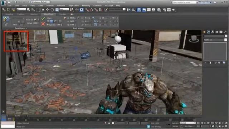Toggle Angle Snap
This screenshot has width=229, height=129.
click(x=92, y=10)
